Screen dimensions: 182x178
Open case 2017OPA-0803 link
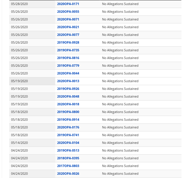(x=68, y=166)
